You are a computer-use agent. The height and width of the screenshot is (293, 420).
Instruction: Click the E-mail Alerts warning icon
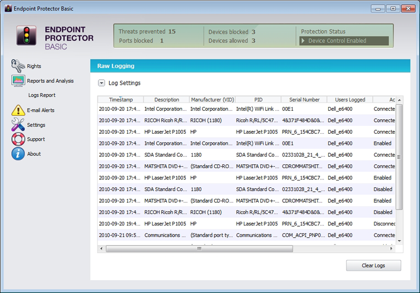[x=18, y=110]
